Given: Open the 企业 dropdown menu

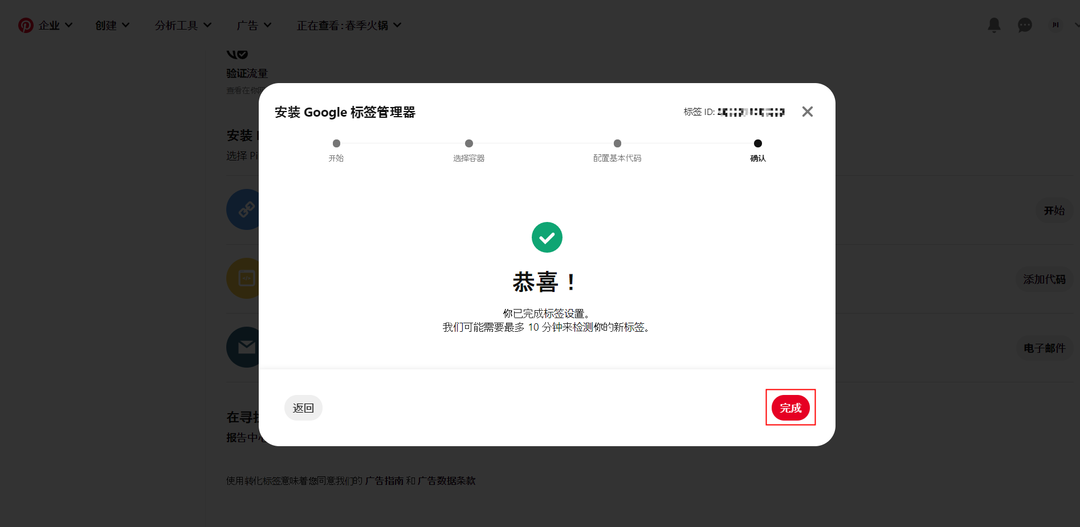Looking at the screenshot, I should pyautogui.click(x=55, y=25).
